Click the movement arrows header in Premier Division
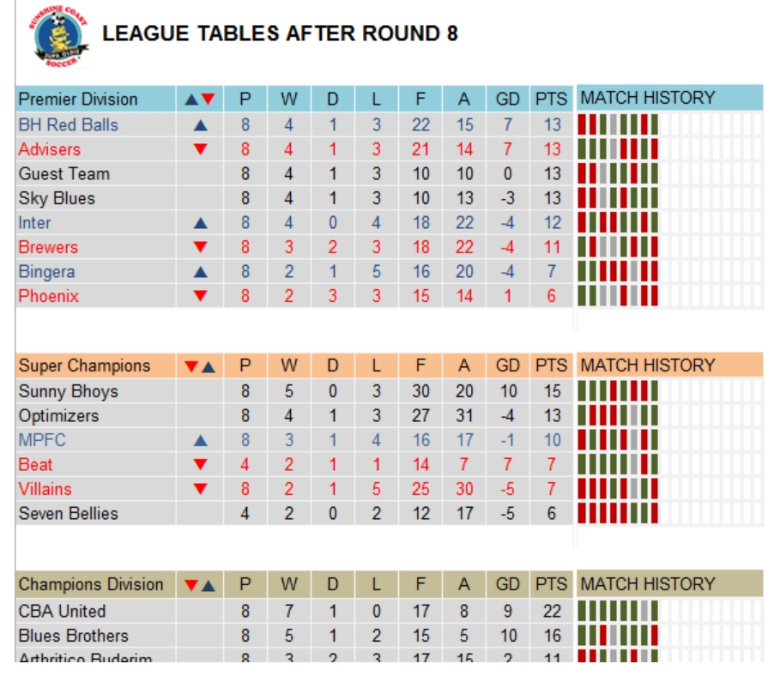780x676 pixels. pos(199,100)
